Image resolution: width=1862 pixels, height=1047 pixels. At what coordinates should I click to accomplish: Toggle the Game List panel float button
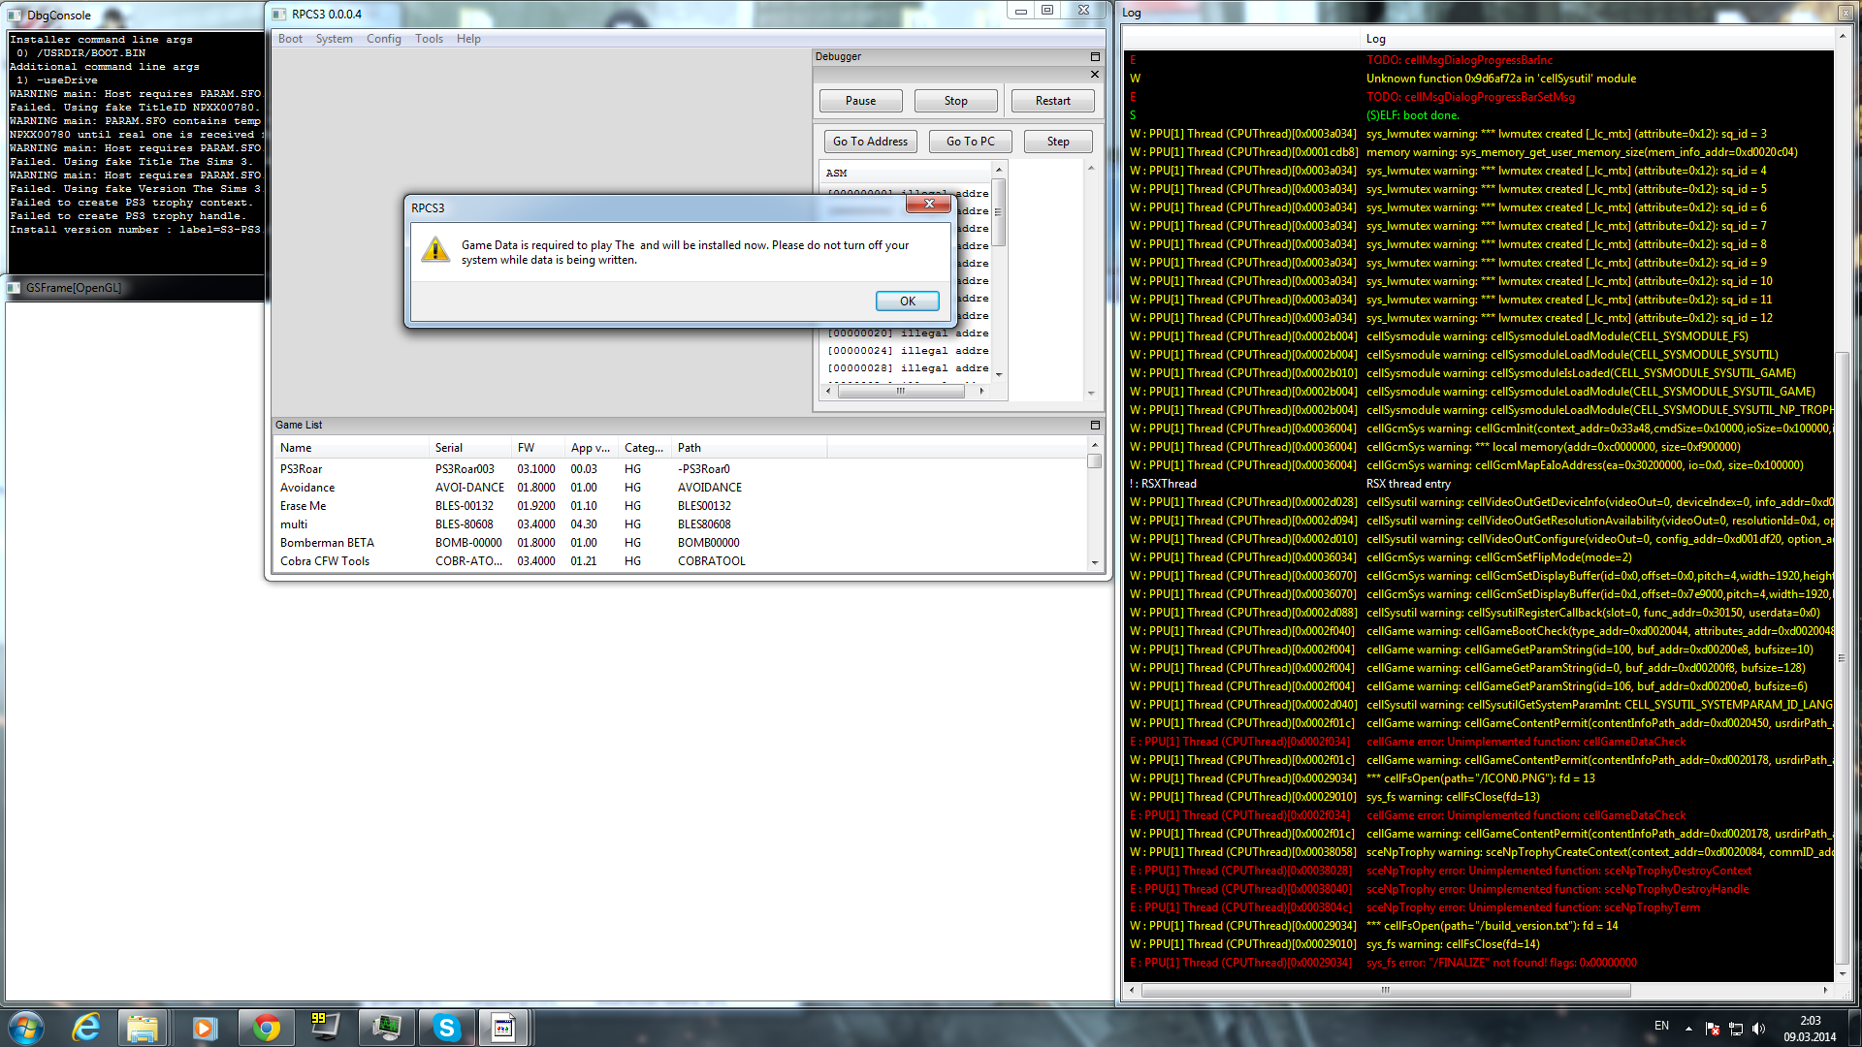1095,426
